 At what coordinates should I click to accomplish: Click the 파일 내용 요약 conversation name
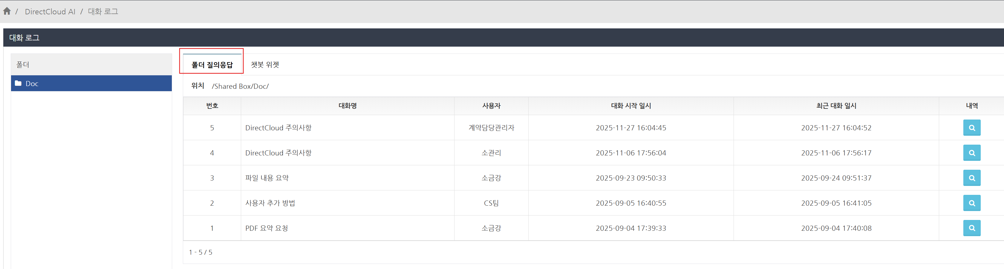pos(267,178)
